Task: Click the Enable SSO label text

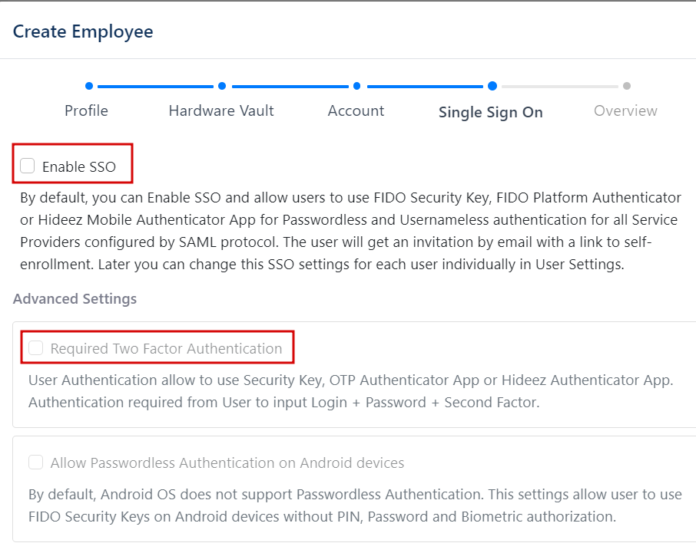Action: click(79, 166)
